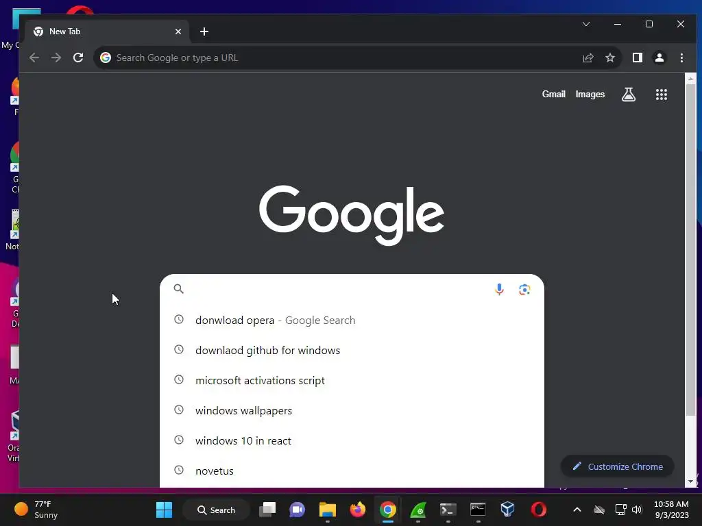Select suggestion 'novetus'

pos(352,471)
